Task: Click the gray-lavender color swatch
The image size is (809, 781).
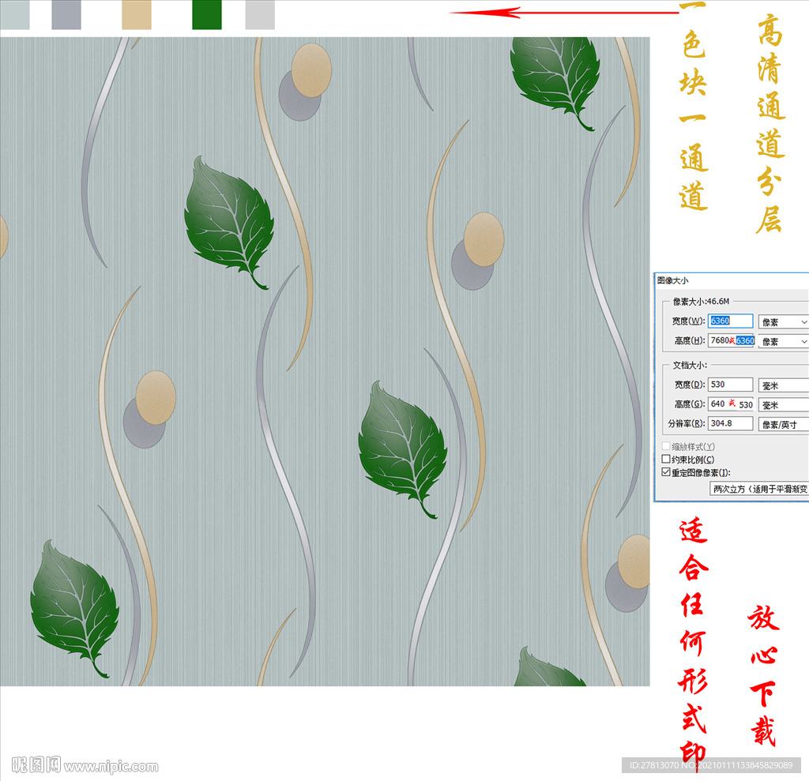Action: tap(66, 15)
